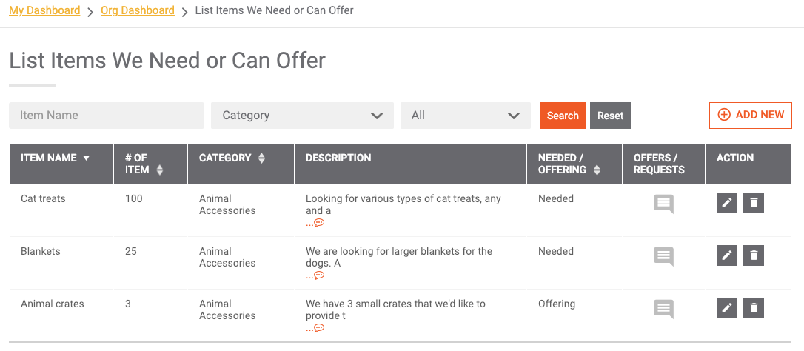Sort table by Category column
This screenshot has height=351, width=804.
click(232, 158)
